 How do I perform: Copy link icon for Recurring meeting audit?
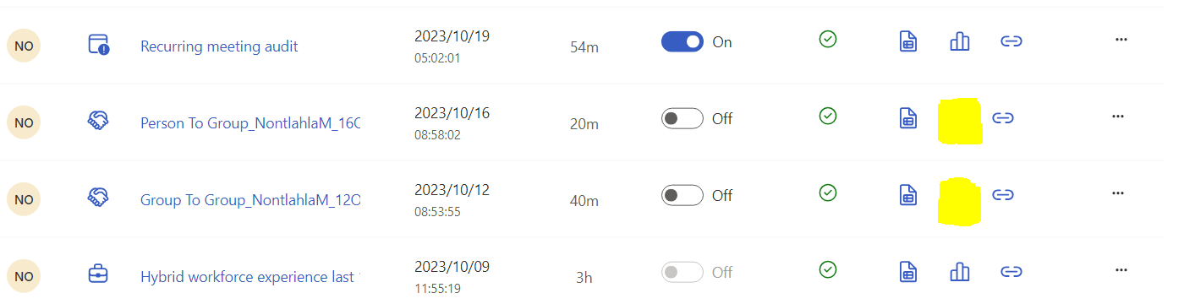(1011, 41)
